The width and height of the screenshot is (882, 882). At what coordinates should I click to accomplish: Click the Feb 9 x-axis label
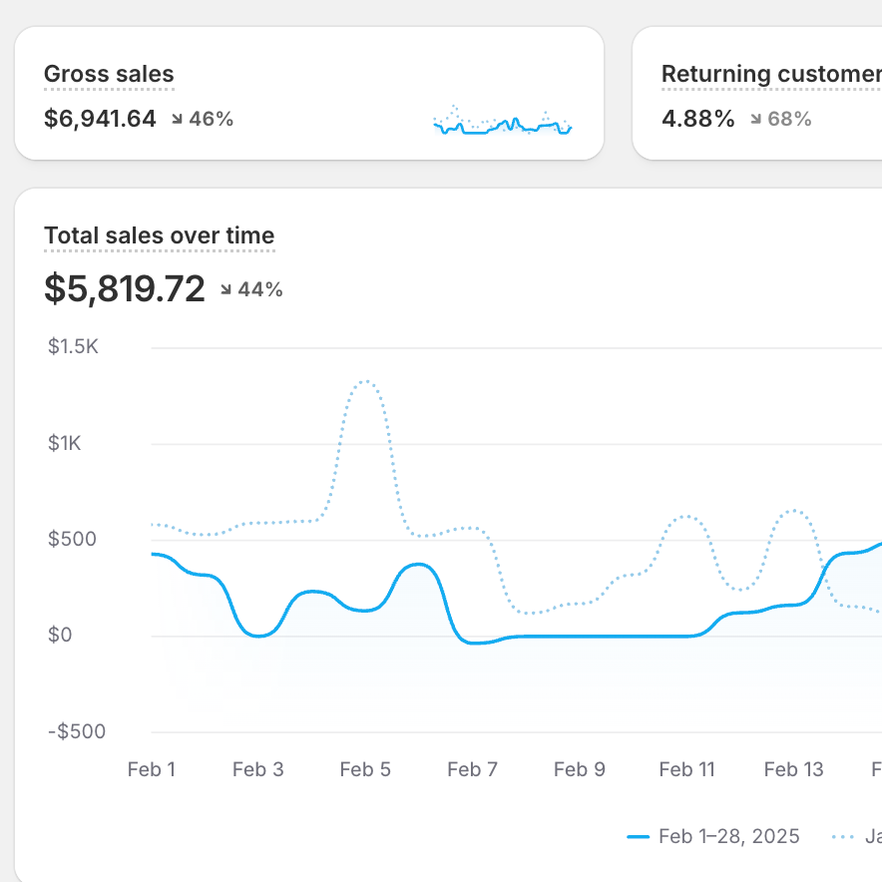[580, 769]
